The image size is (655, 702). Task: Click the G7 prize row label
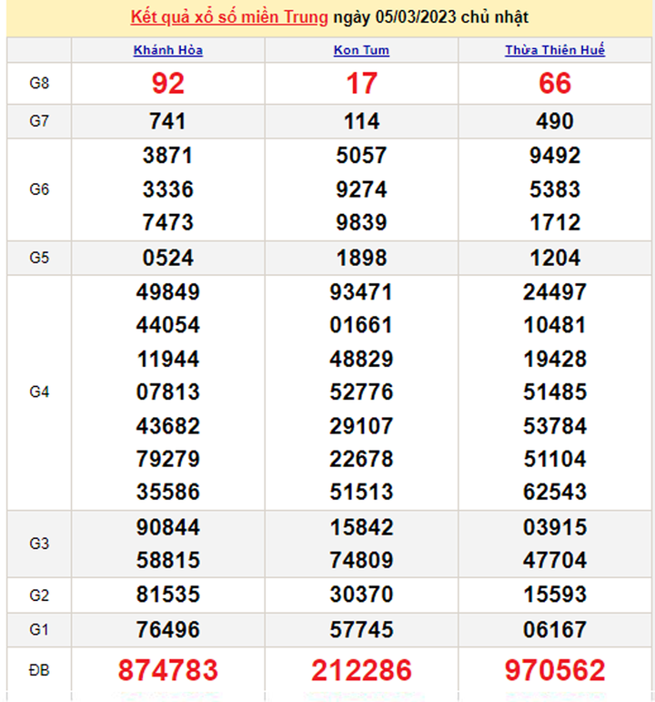(x=39, y=121)
